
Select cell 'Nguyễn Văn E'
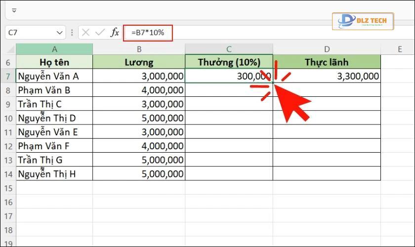(54, 132)
